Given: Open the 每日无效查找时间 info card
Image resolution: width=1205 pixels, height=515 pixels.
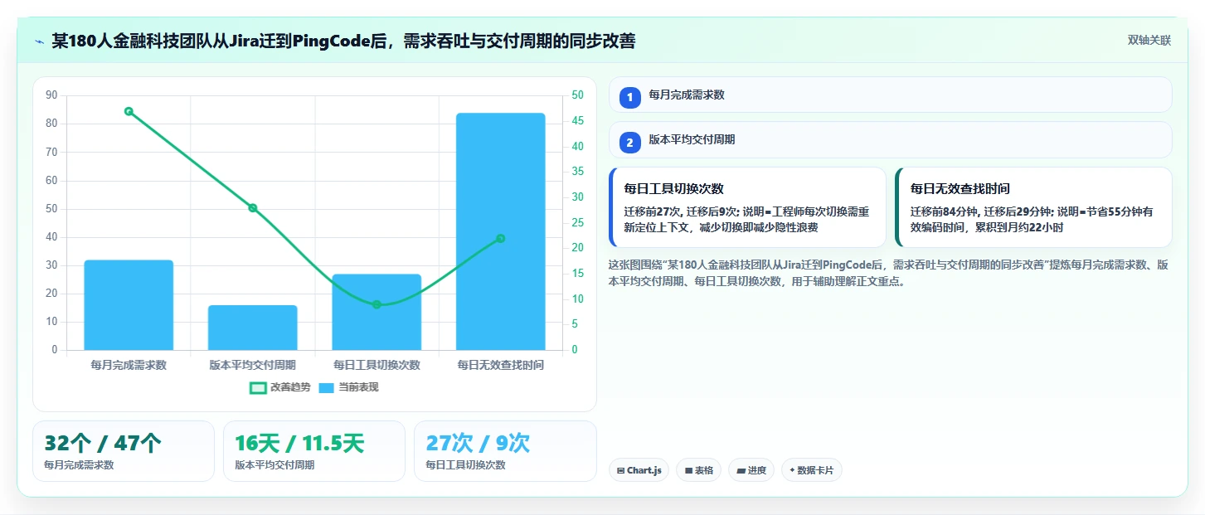Looking at the screenshot, I should coord(1033,207).
